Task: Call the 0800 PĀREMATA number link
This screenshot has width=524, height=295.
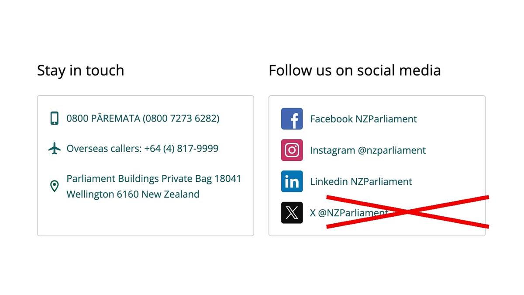Action: point(143,118)
